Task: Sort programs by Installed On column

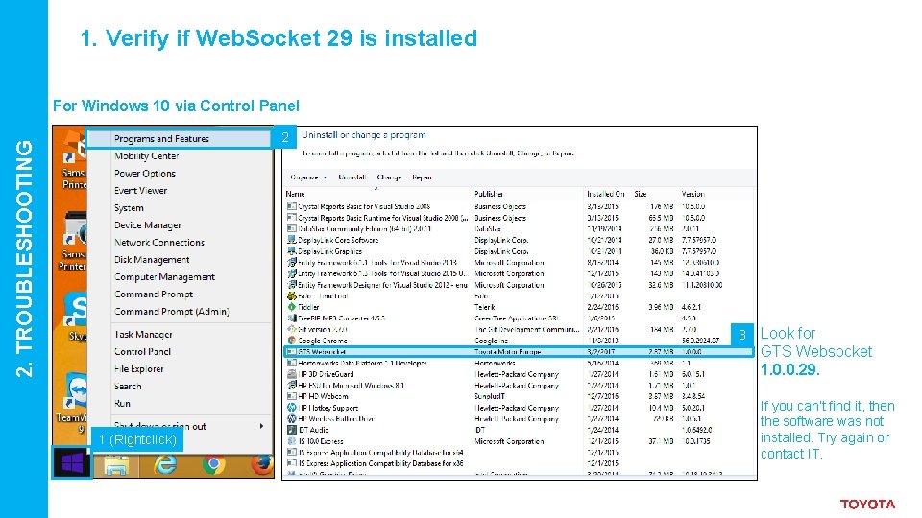Action: [605, 194]
